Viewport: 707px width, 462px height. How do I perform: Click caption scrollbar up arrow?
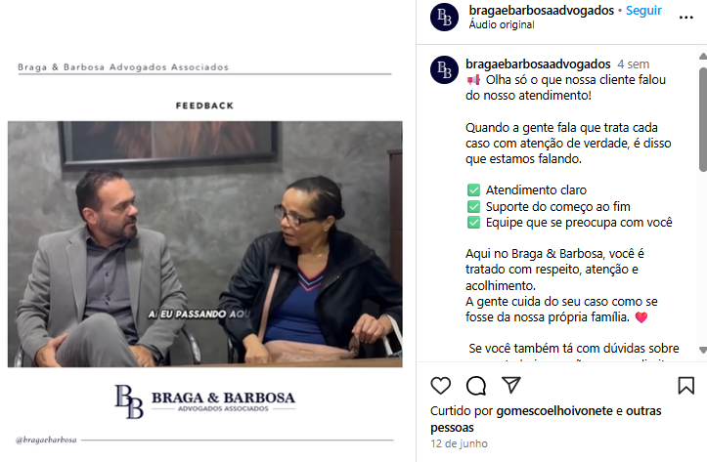(x=702, y=57)
